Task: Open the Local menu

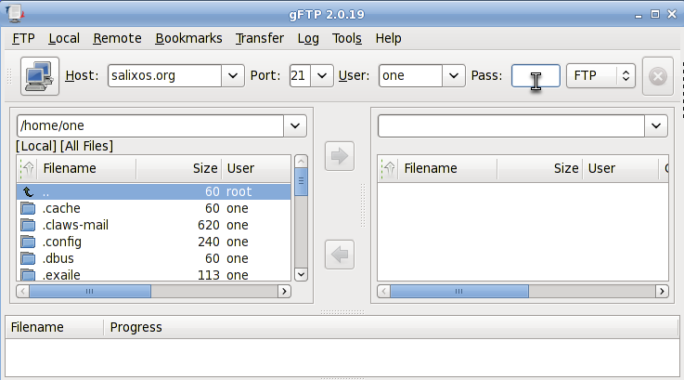Action: coord(64,38)
